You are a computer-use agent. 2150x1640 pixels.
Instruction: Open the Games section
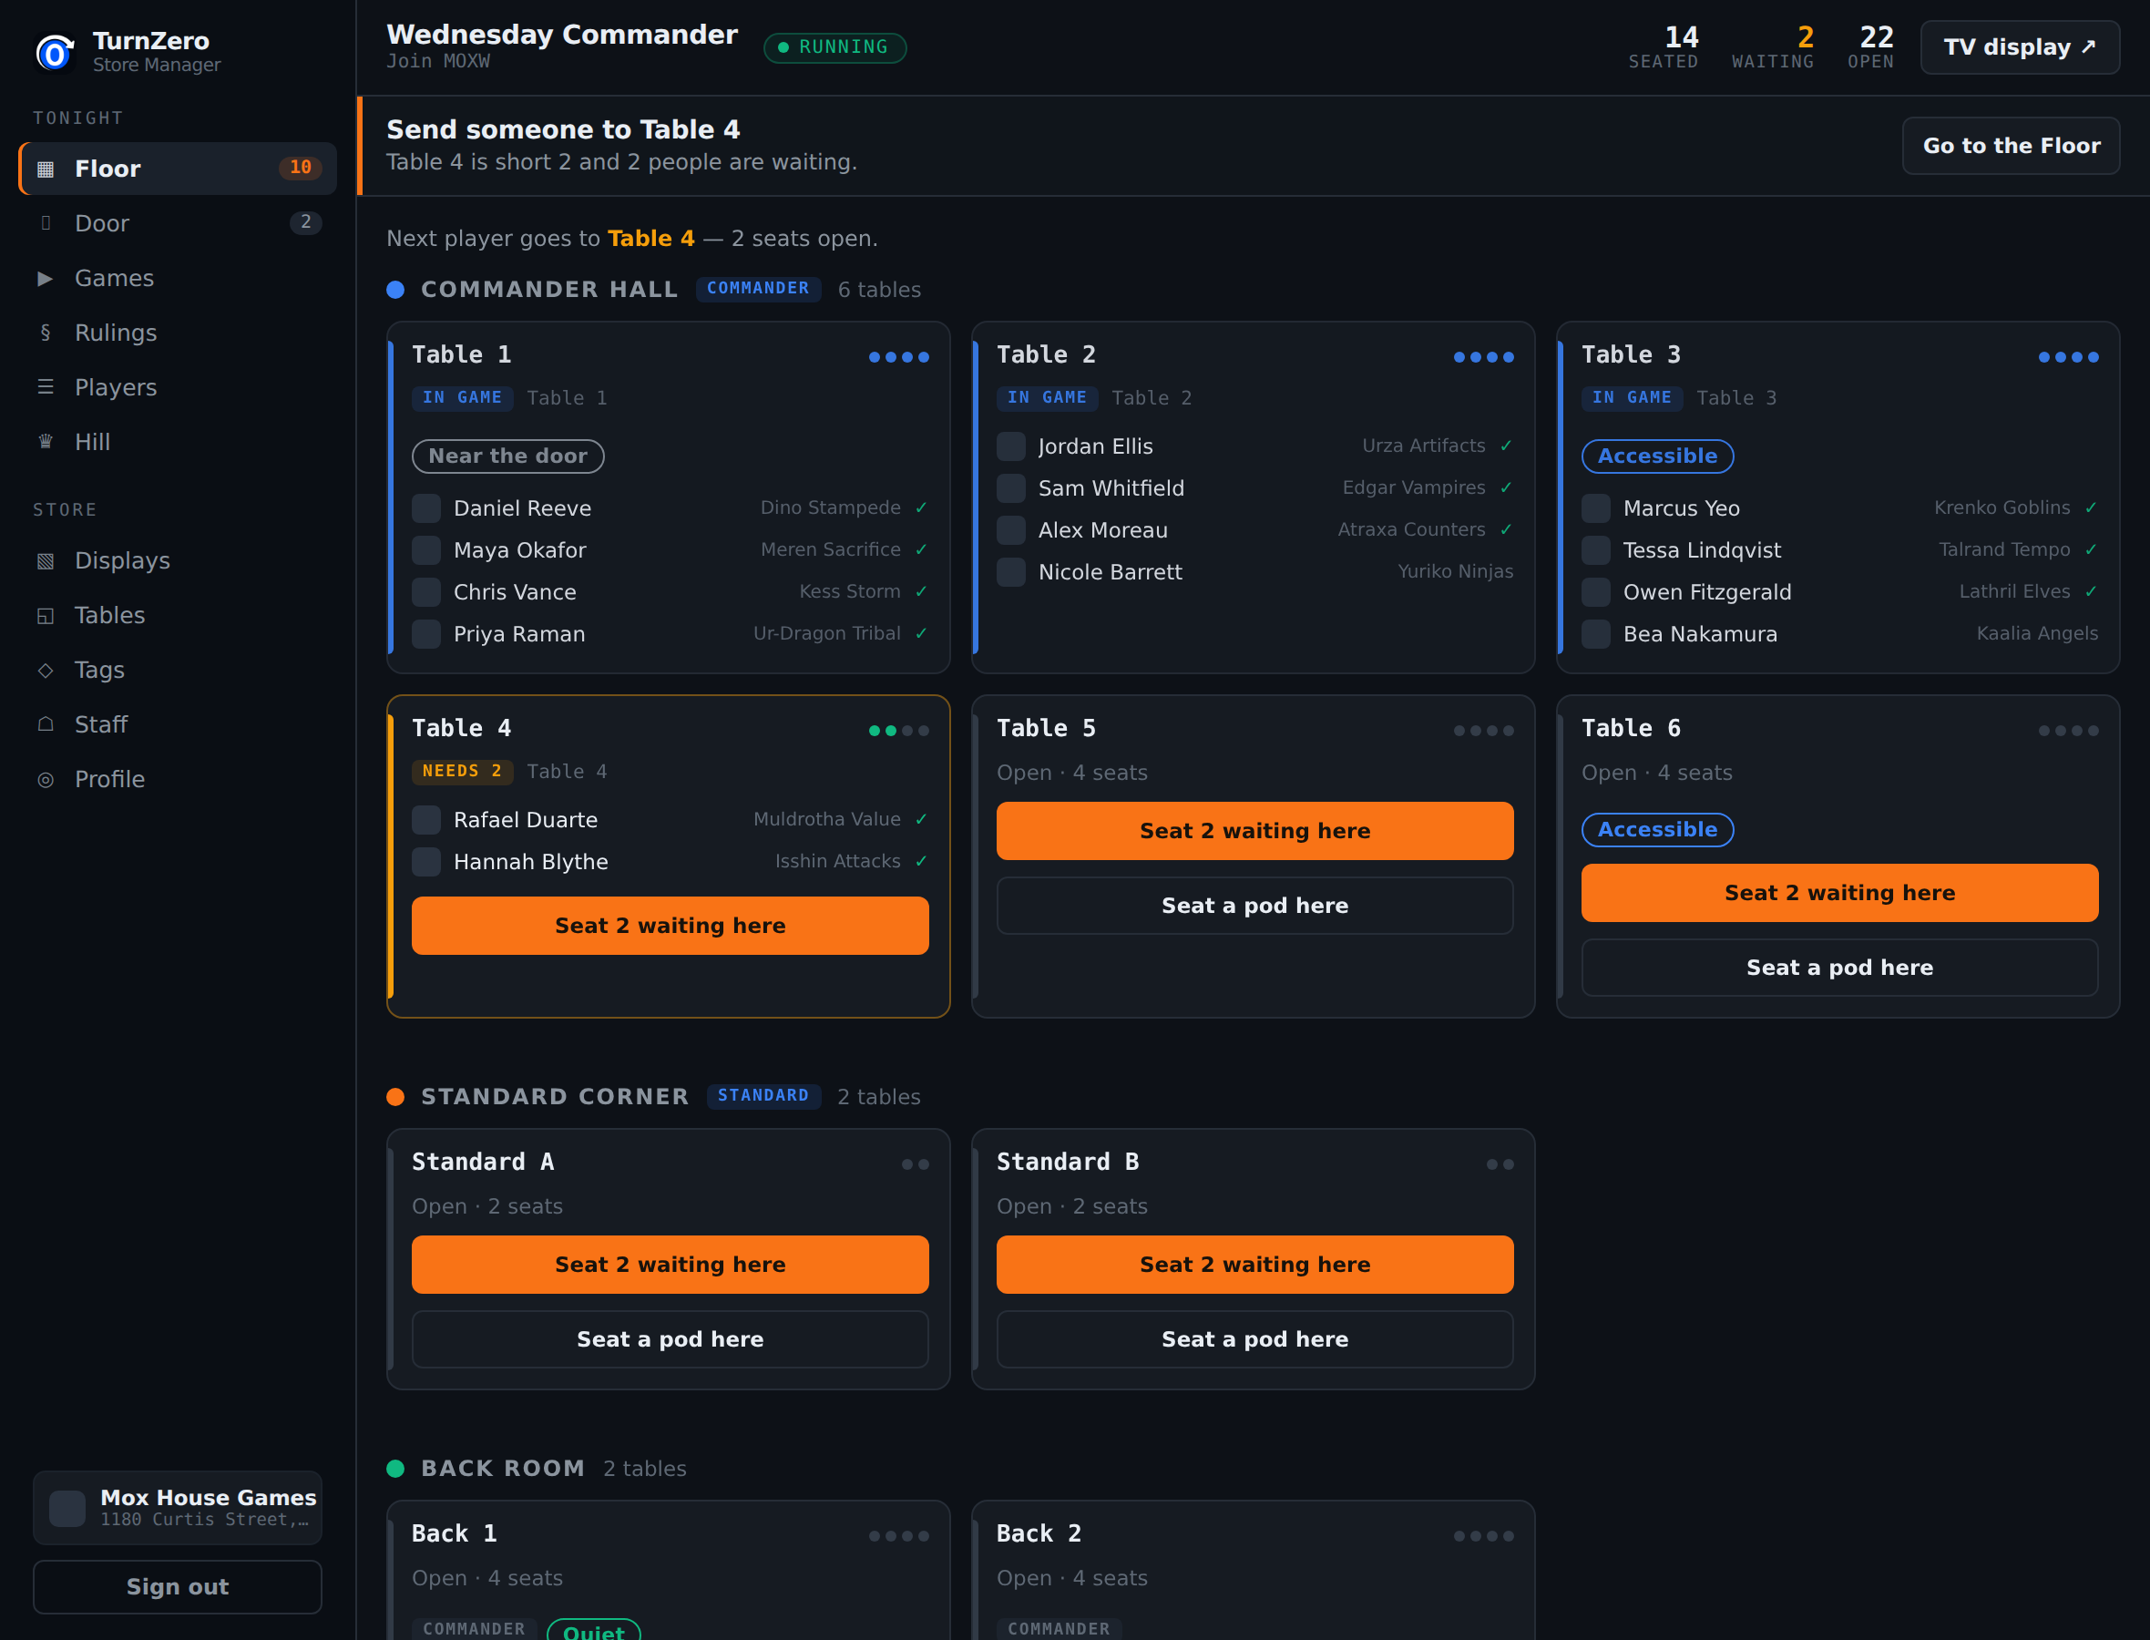pyautogui.click(x=178, y=278)
